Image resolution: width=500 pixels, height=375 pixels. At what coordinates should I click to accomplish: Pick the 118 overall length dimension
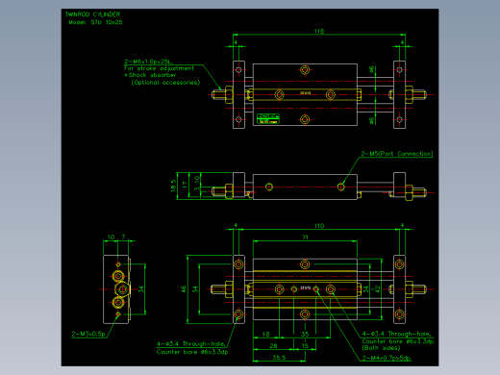coord(319,31)
